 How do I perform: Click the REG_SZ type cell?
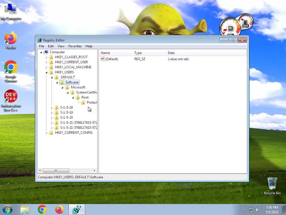click(x=140, y=59)
